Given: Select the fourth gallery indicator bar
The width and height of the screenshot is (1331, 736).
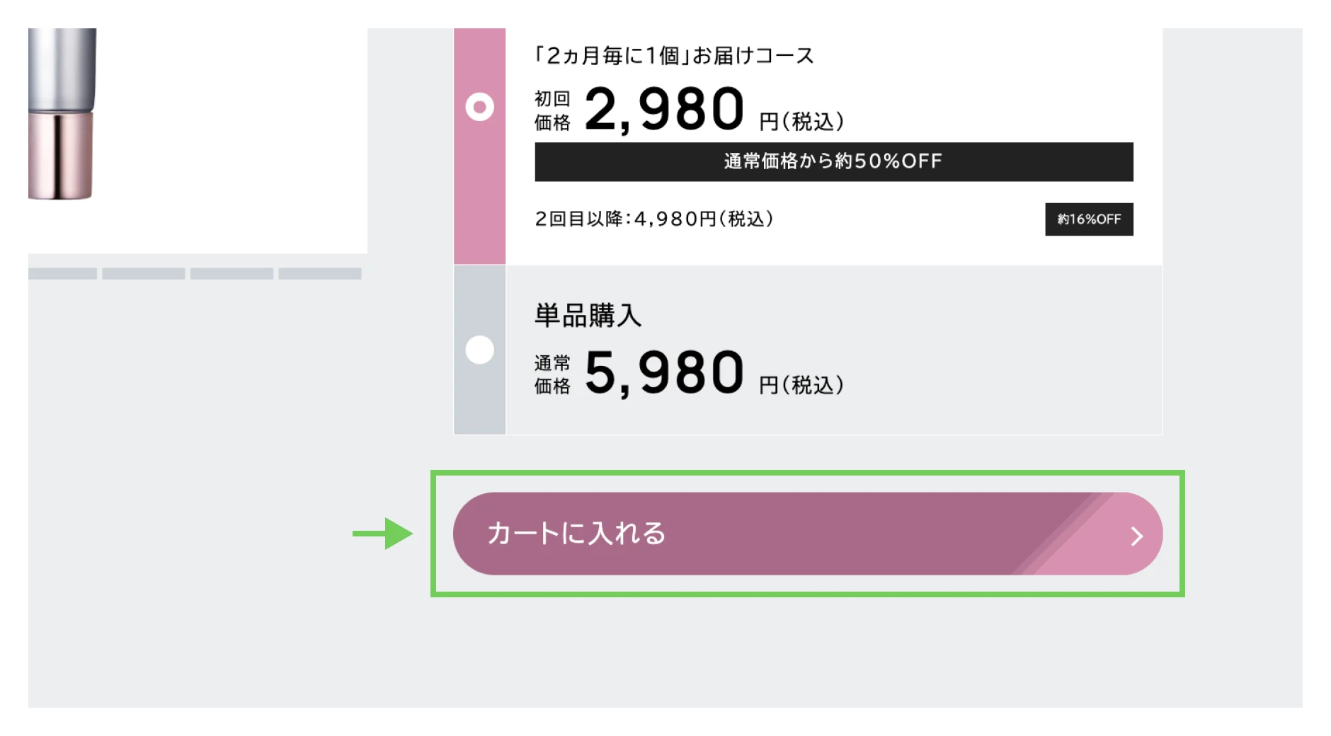Looking at the screenshot, I should pos(319,274).
